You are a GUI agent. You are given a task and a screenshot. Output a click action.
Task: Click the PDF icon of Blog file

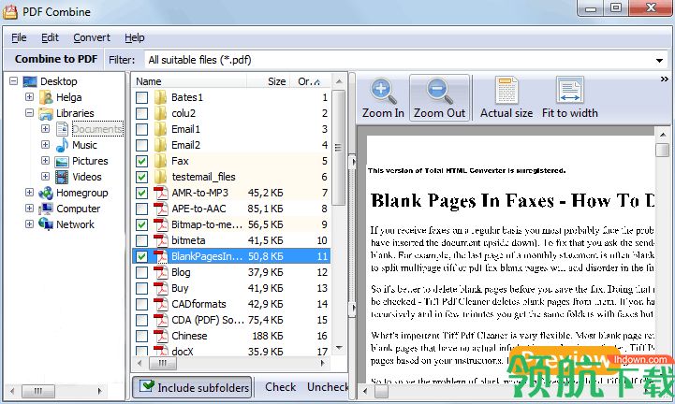(161, 272)
